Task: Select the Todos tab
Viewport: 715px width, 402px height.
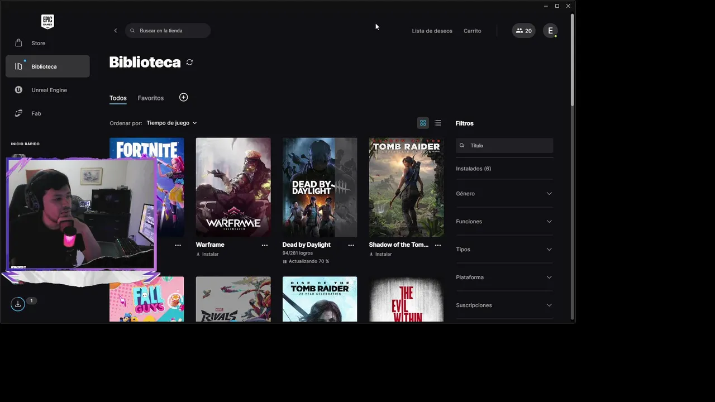Action: tap(118, 98)
